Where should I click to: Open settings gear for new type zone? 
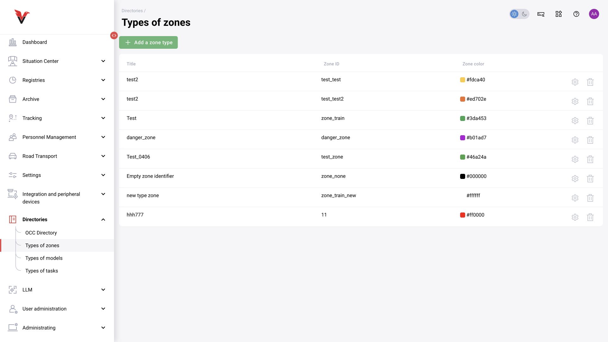pos(575,198)
